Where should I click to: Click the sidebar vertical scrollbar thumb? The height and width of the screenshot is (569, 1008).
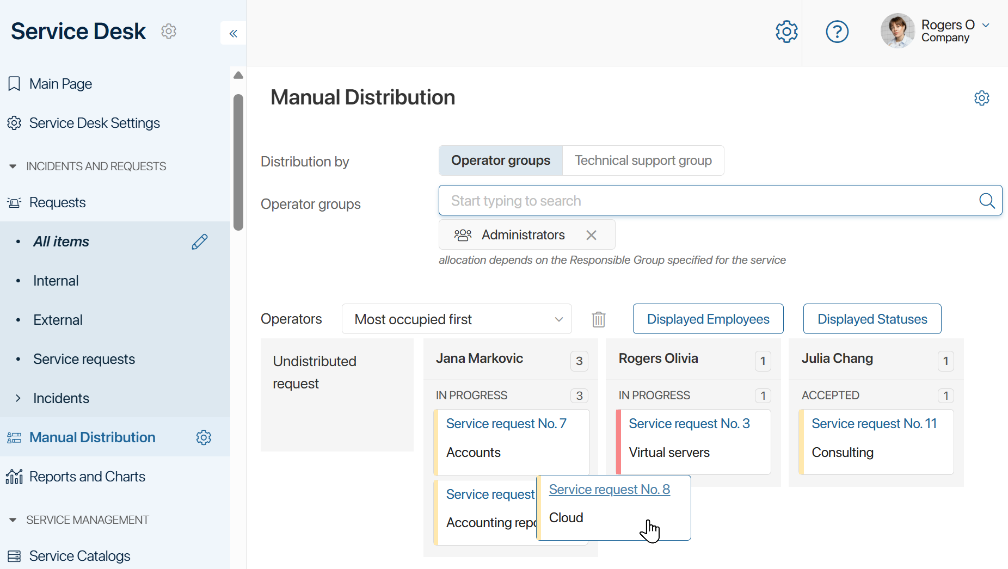(x=238, y=162)
